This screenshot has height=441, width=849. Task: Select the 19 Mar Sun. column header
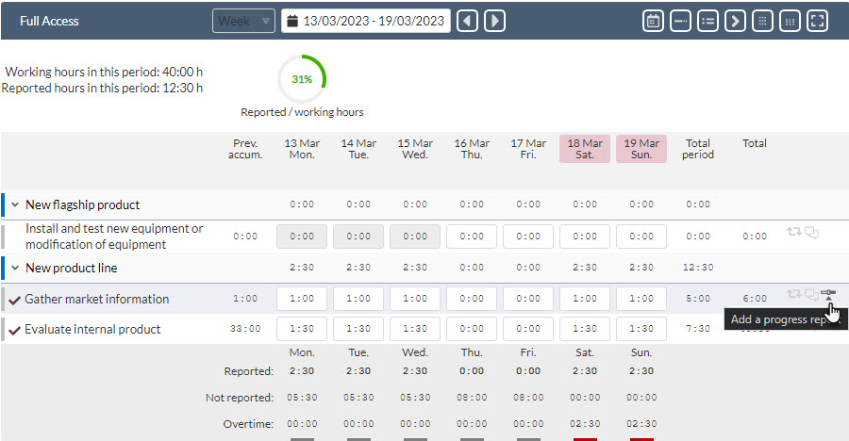tap(641, 149)
